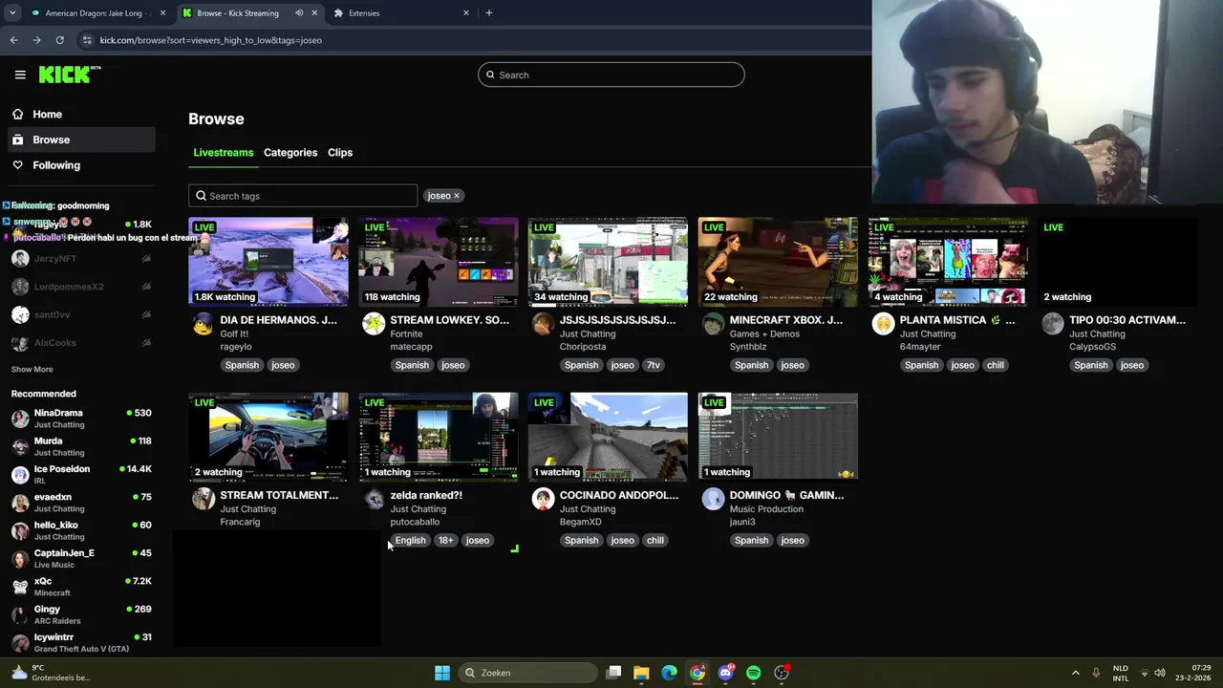
Task: Click the Search tags input
Action: (x=303, y=196)
